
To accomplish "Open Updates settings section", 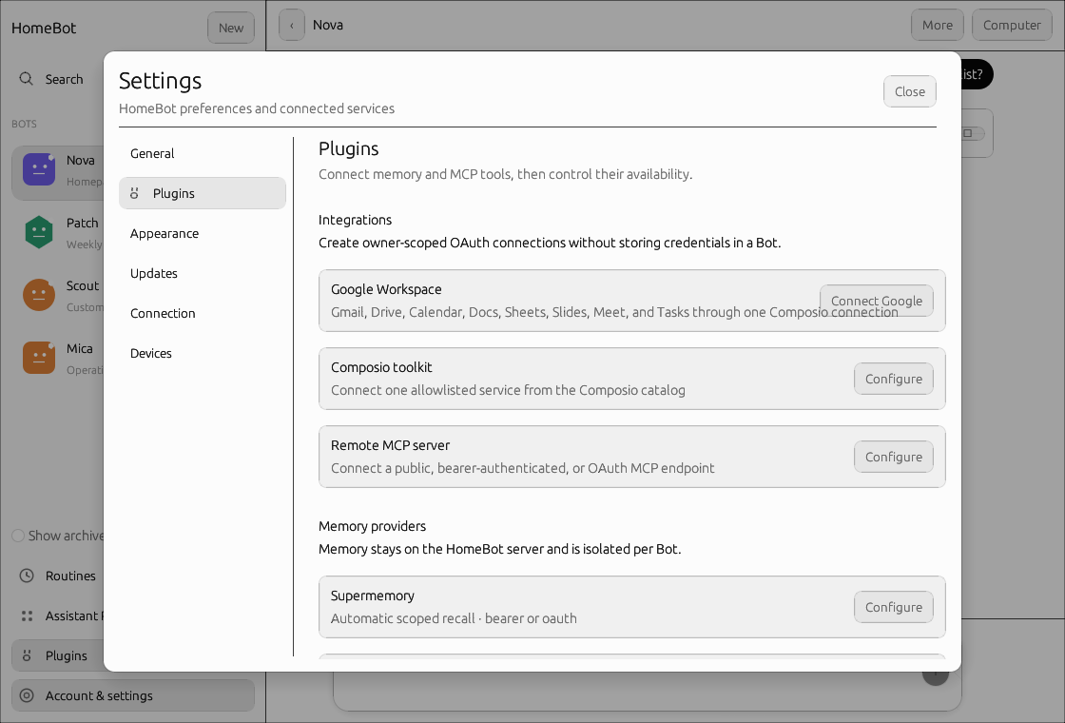I will click(203, 273).
